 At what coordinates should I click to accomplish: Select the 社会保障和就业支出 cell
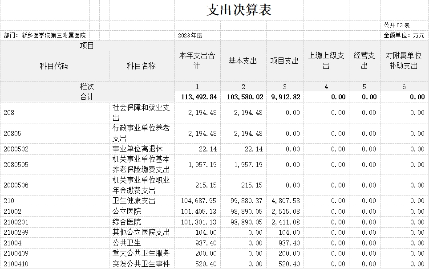point(141,113)
